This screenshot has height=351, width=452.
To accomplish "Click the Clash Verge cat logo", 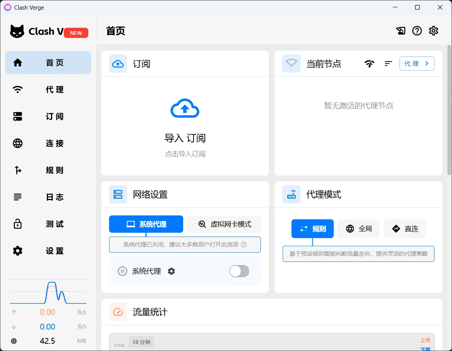I will click(17, 31).
